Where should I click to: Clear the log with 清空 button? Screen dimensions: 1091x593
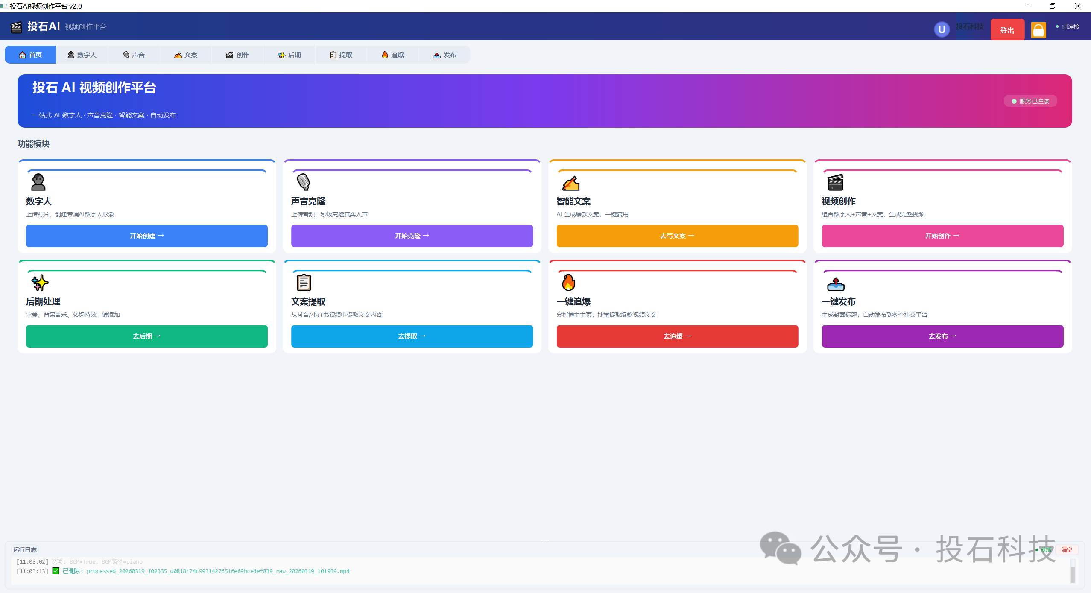[1067, 550]
